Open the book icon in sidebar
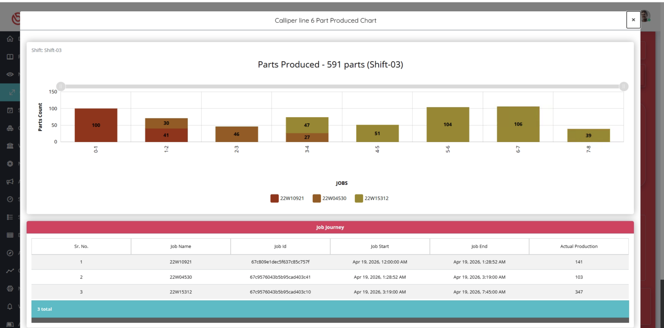This screenshot has width=664, height=328. tap(10, 57)
